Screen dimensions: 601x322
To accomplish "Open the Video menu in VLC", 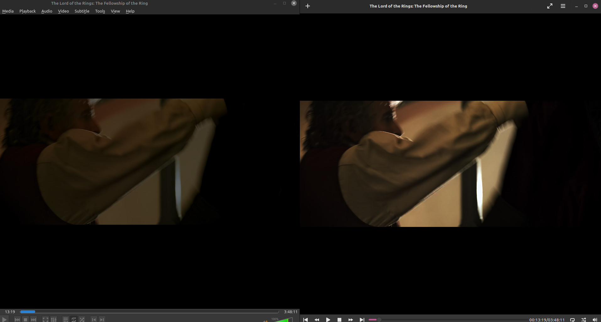I will 63,11.
